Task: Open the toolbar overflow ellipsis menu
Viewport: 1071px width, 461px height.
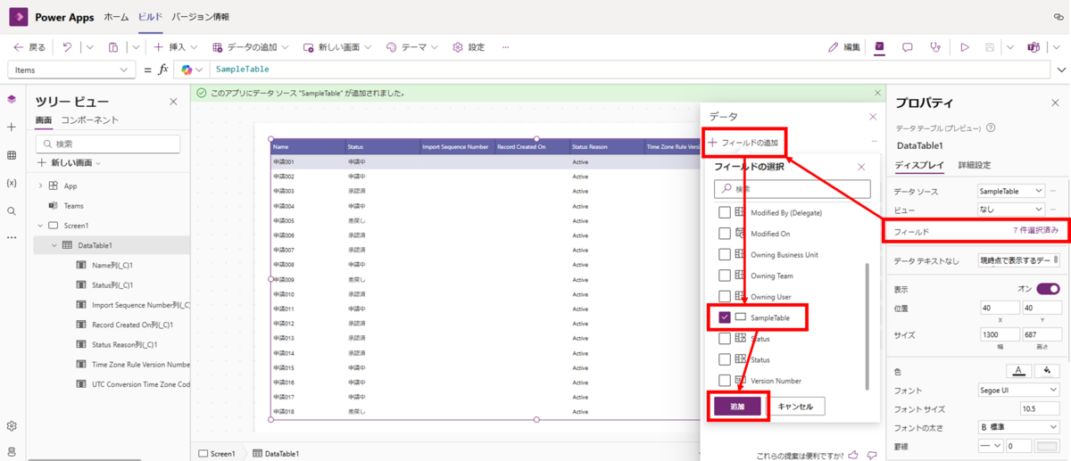Action: coord(506,47)
